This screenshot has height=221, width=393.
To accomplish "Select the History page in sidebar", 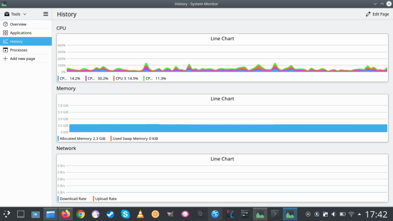I will [16, 42].
